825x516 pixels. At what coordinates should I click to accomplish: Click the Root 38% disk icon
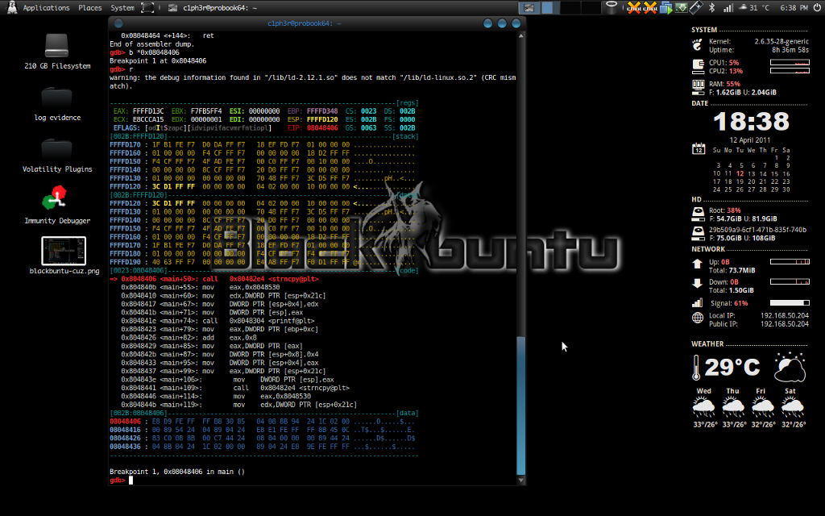point(698,214)
